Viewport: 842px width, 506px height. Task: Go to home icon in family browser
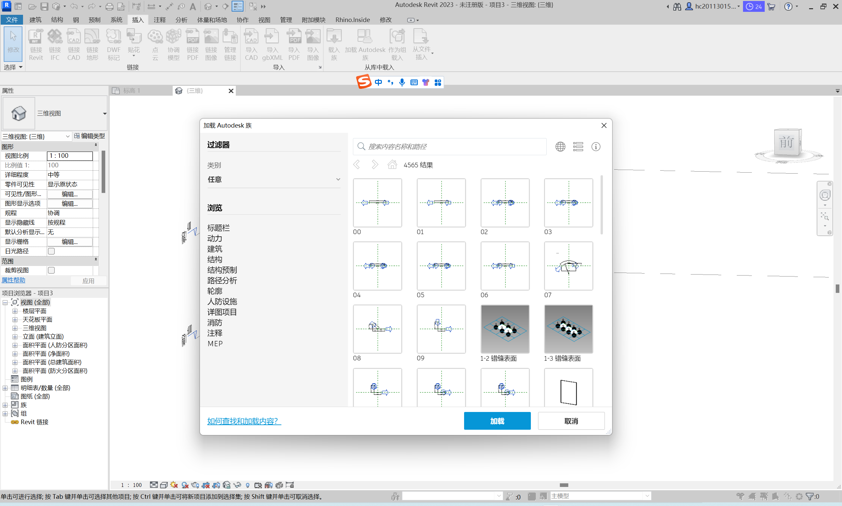coord(392,165)
